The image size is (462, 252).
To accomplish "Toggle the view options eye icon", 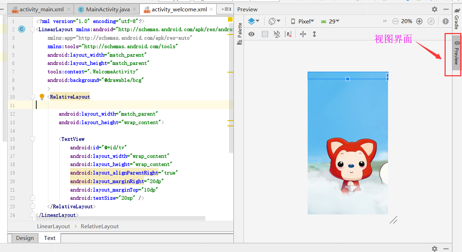I will tap(251, 34).
